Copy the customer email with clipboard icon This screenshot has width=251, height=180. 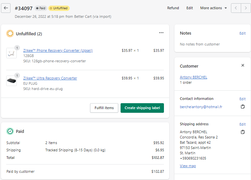coord(243,106)
